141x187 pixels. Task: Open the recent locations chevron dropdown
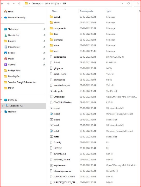[x=14, y=3]
